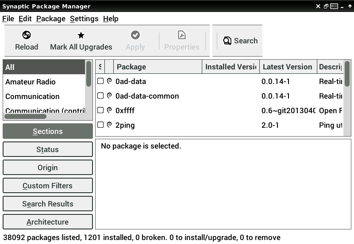Select the Amateur Radio section
The height and width of the screenshot is (244, 354).
tap(44, 82)
